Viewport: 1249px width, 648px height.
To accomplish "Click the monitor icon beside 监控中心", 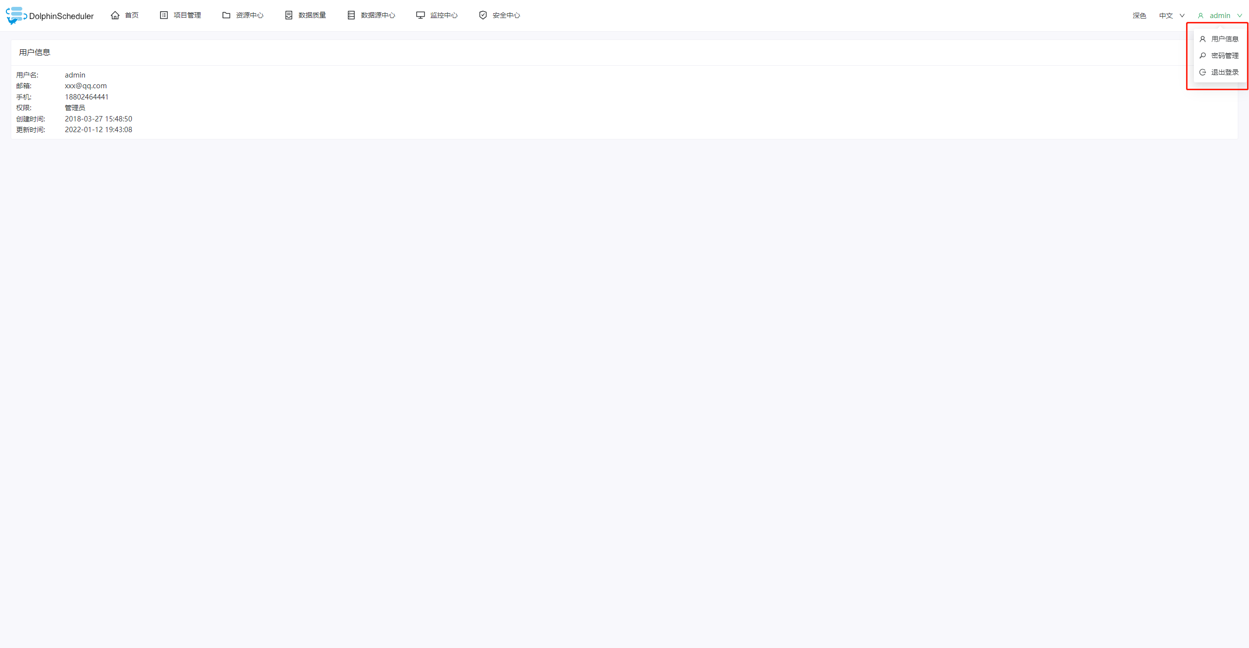I will (x=421, y=15).
